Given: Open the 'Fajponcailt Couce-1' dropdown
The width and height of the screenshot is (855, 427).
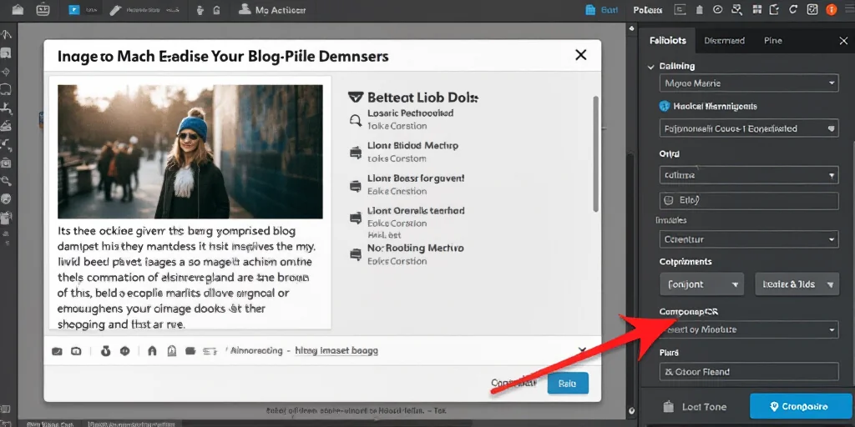Looking at the screenshot, I should pyautogui.click(x=749, y=128).
